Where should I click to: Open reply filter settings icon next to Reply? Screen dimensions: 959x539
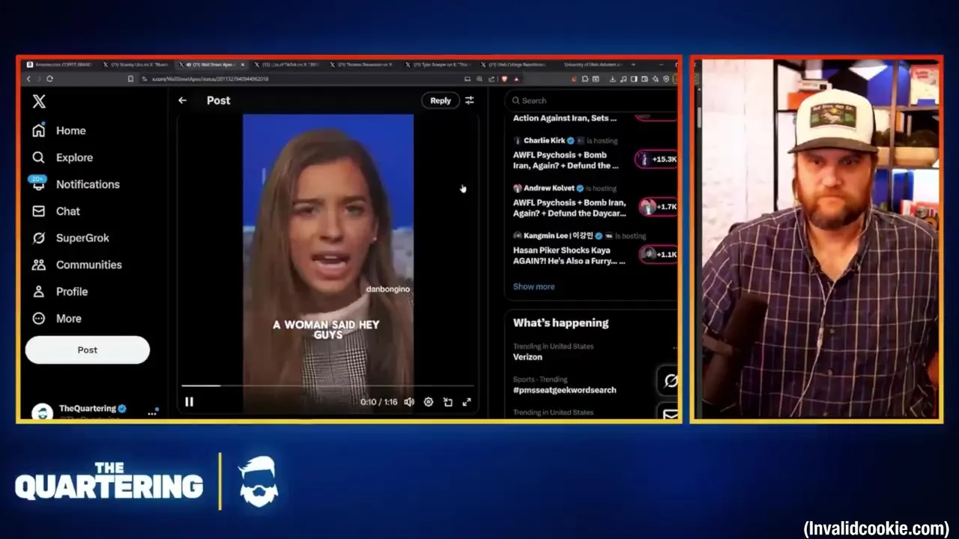[470, 100]
